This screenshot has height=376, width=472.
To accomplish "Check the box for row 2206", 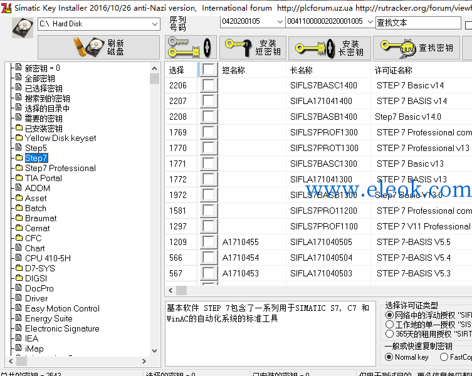I will 209,85.
